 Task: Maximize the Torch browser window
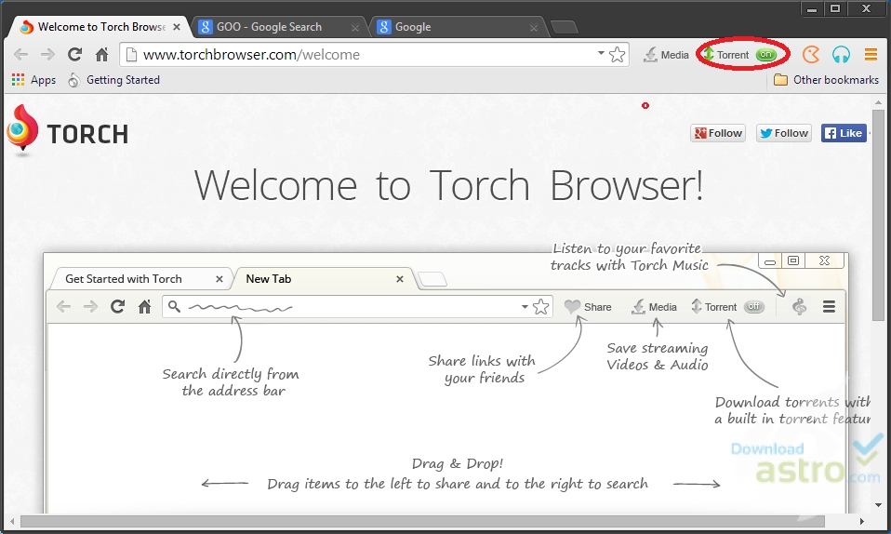coord(835,8)
